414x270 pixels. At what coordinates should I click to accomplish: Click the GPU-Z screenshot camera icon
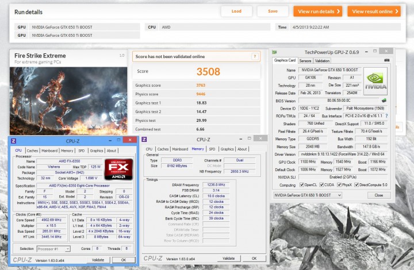pos(387,60)
